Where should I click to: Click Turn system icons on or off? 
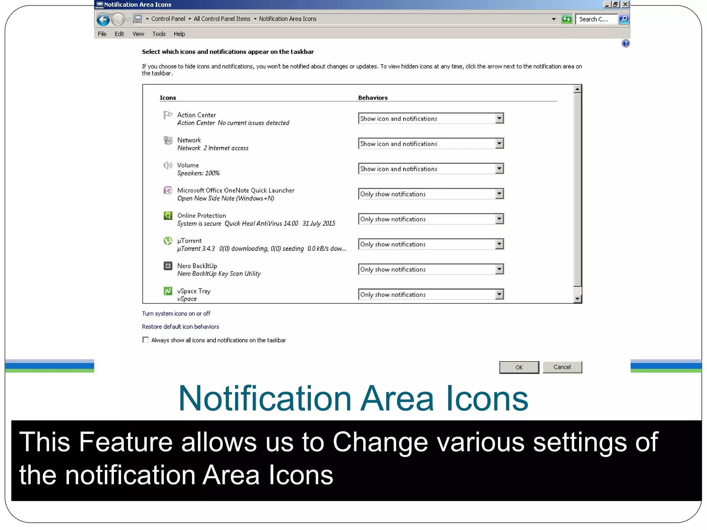tap(176, 314)
